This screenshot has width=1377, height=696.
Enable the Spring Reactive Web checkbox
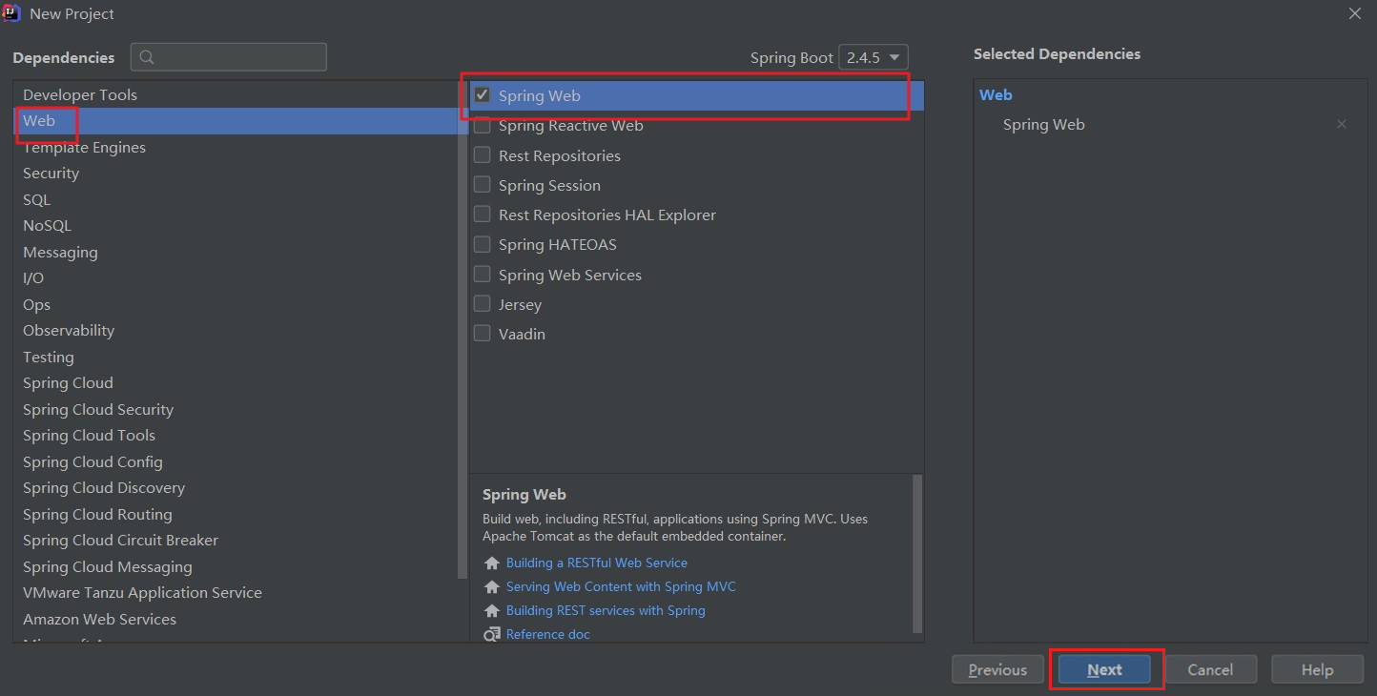click(483, 126)
